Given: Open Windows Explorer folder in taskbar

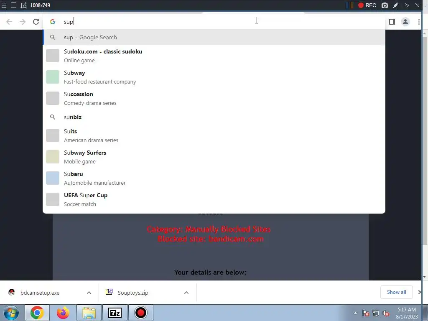Looking at the screenshot, I should (89, 313).
